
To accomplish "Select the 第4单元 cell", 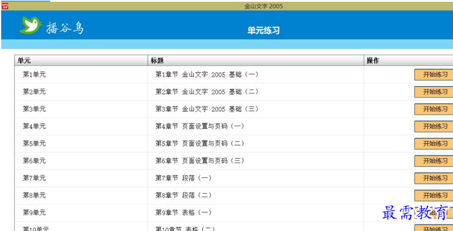I will (x=81, y=126).
